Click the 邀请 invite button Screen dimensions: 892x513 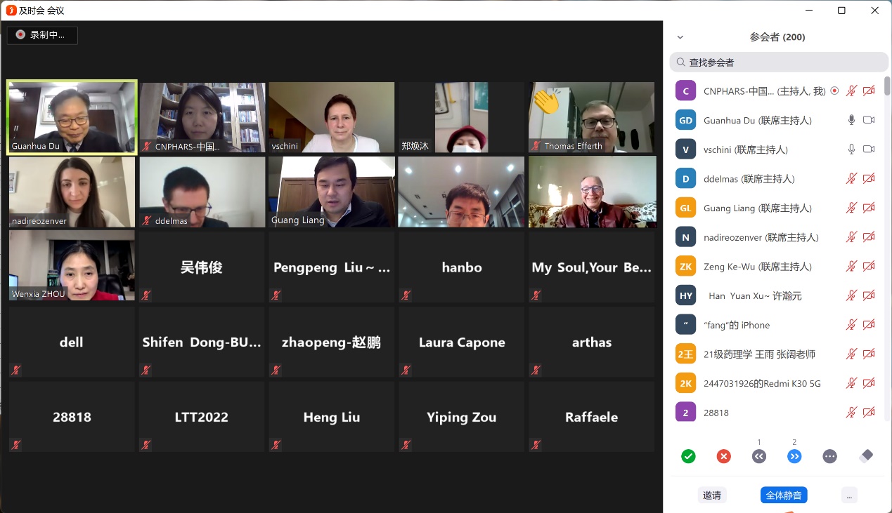(x=712, y=495)
